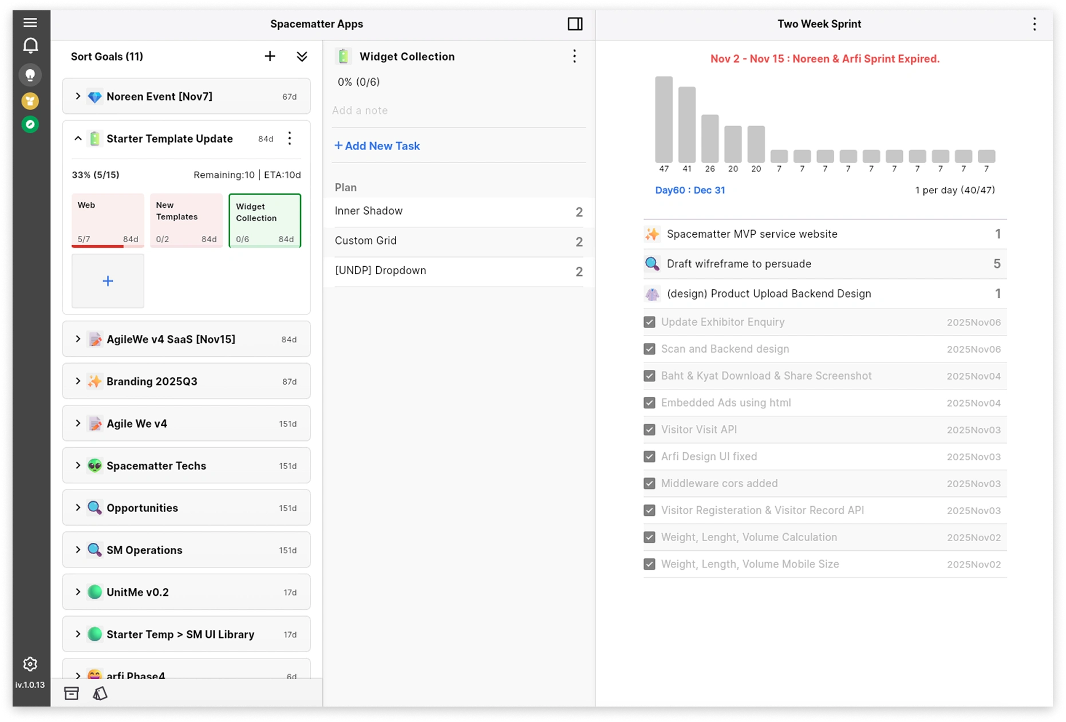Open (design) Product Upload Backend Design task
Viewport: 1066px width, 722px height.
tap(825, 294)
